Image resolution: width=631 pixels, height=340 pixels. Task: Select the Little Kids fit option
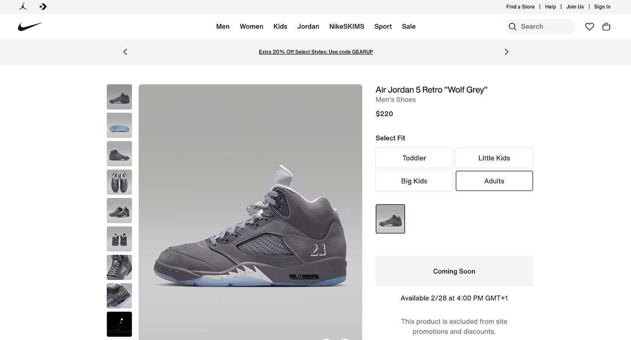coord(494,158)
